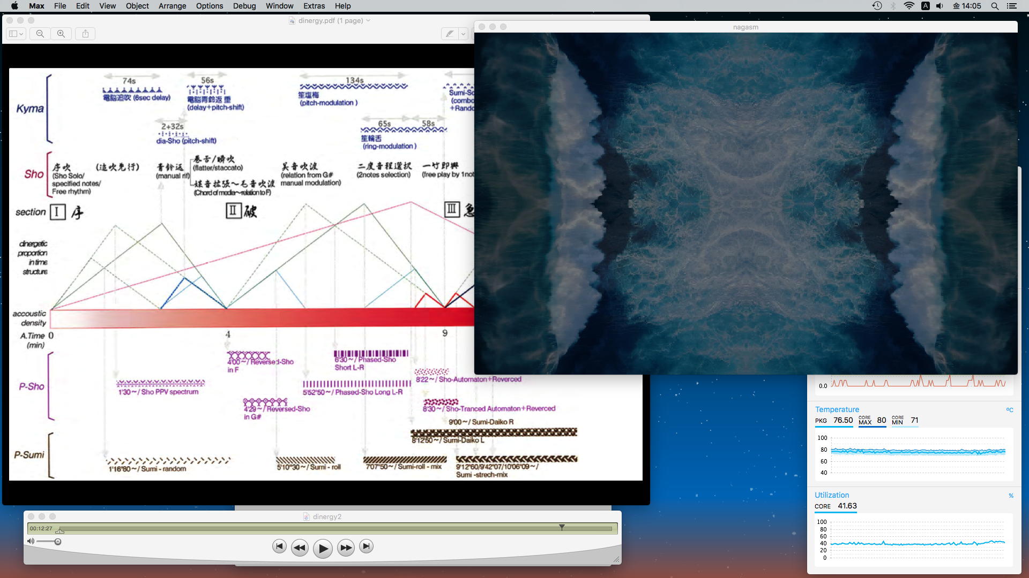Skip to the beginning of dinergy2

(279, 546)
